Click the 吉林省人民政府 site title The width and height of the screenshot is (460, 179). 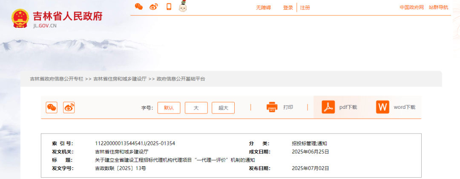pyautogui.click(x=68, y=16)
